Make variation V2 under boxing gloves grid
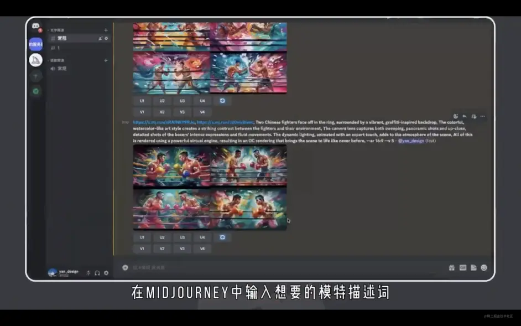521x326 pixels. click(162, 249)
